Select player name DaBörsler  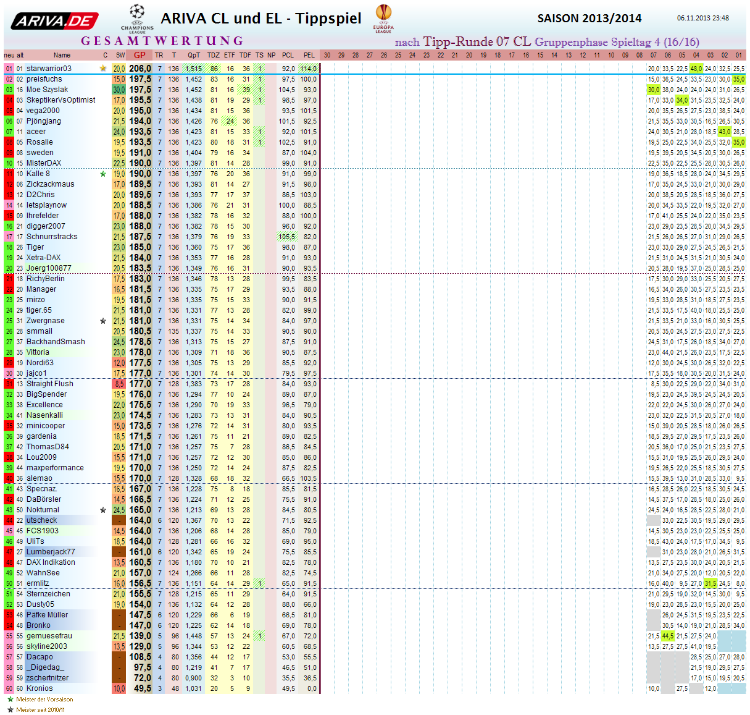tap(44, 499)
